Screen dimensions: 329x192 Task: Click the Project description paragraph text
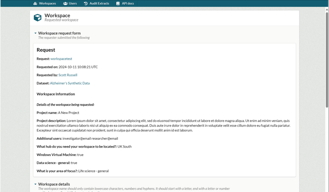164,125
